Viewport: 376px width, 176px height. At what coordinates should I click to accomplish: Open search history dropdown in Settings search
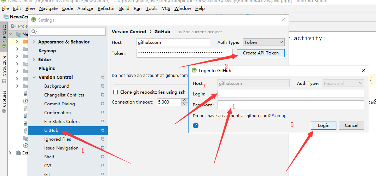click(x=35, y=31)
